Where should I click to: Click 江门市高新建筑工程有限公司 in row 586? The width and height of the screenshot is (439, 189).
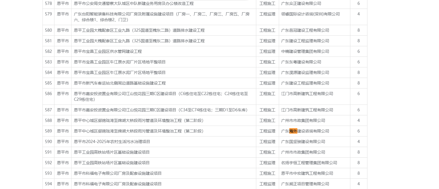click(x=307, y=94)
